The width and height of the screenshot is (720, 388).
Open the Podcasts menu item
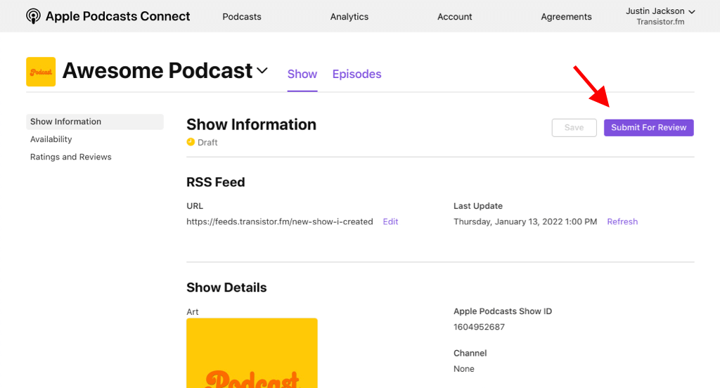click(x=242, y=17)
